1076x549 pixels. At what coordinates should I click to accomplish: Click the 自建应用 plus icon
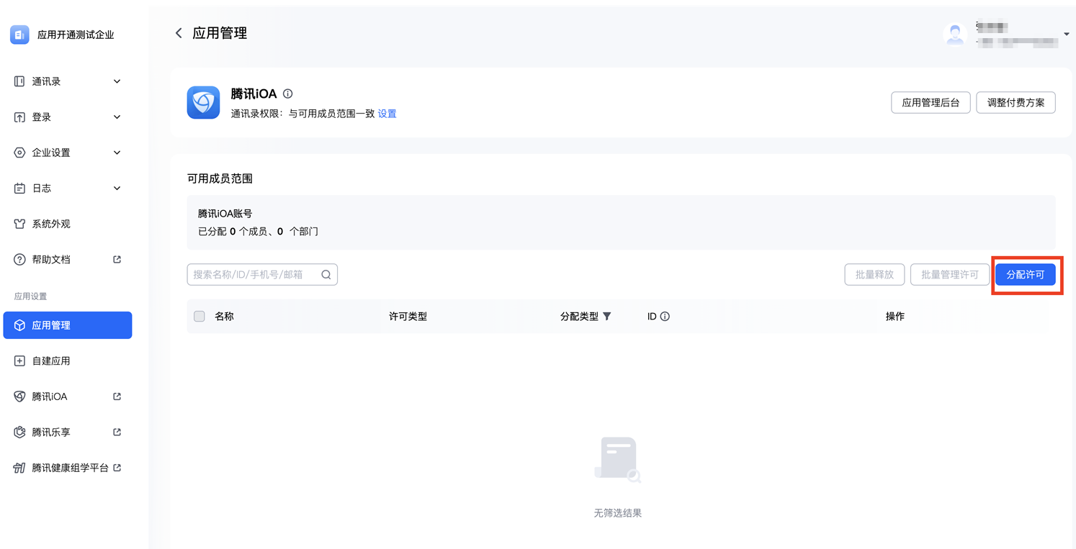point(19,361)
